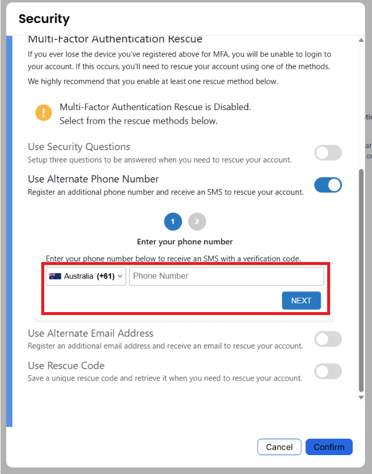This screenshot has height=474, width=372.
Task: Select step 1 circle indicator
Action: point(173,221)
